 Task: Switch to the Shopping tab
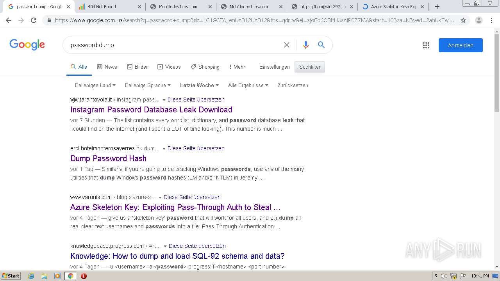click(x=205, y=67)
